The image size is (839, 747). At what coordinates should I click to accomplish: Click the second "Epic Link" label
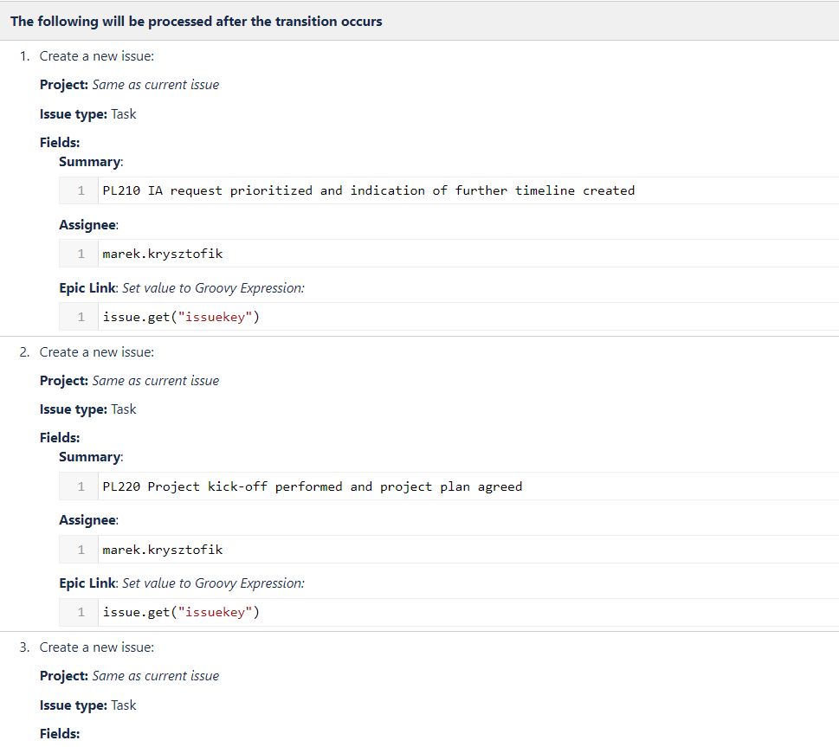87,583
